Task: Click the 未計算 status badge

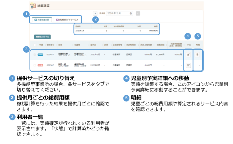Action: coord(40,65)
